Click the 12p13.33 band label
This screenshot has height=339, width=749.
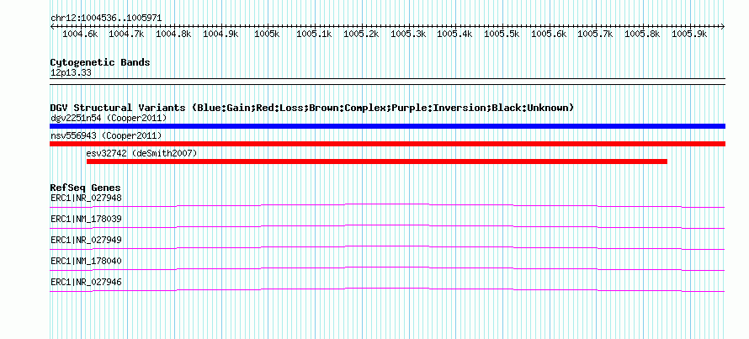[71, 73]
